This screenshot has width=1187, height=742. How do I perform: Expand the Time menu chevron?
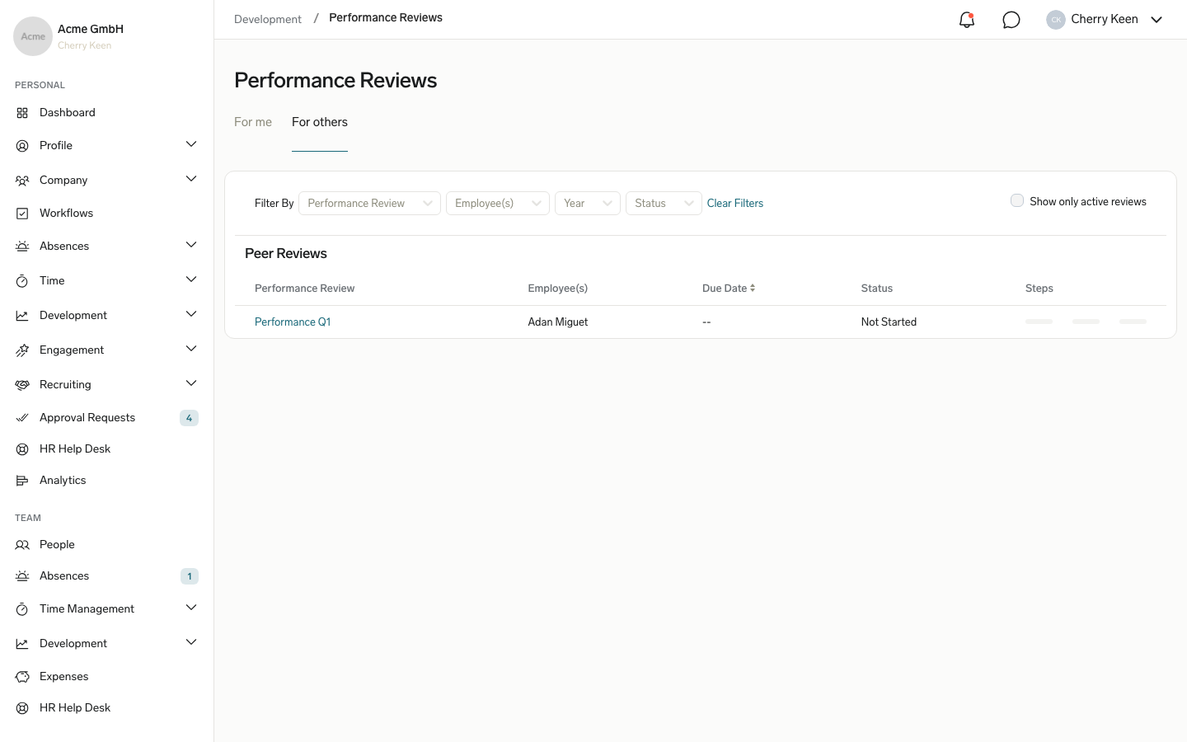point(191,279)
